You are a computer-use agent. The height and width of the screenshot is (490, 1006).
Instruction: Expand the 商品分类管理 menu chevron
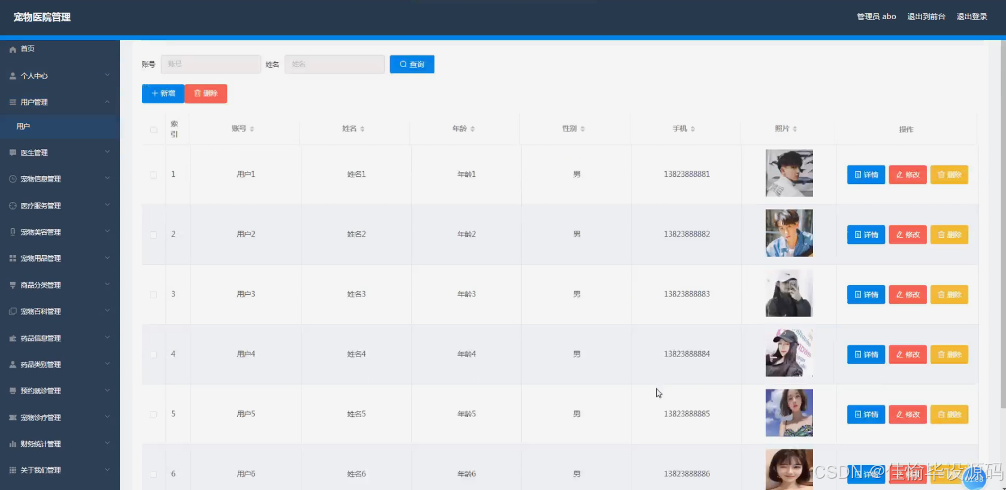[x=107, y=285]
